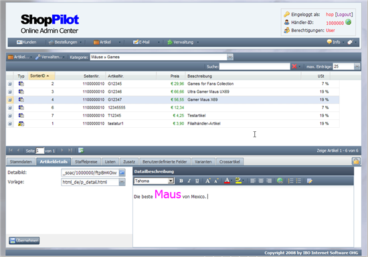The width and height of the screenshot is (368, 257).
Task: Open the Artikel main menu
Action: [x=107, y=42]
